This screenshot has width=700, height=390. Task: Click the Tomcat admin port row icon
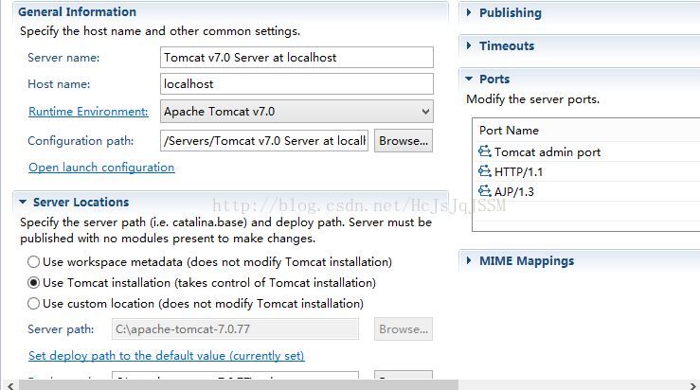(x=485, y=151)
